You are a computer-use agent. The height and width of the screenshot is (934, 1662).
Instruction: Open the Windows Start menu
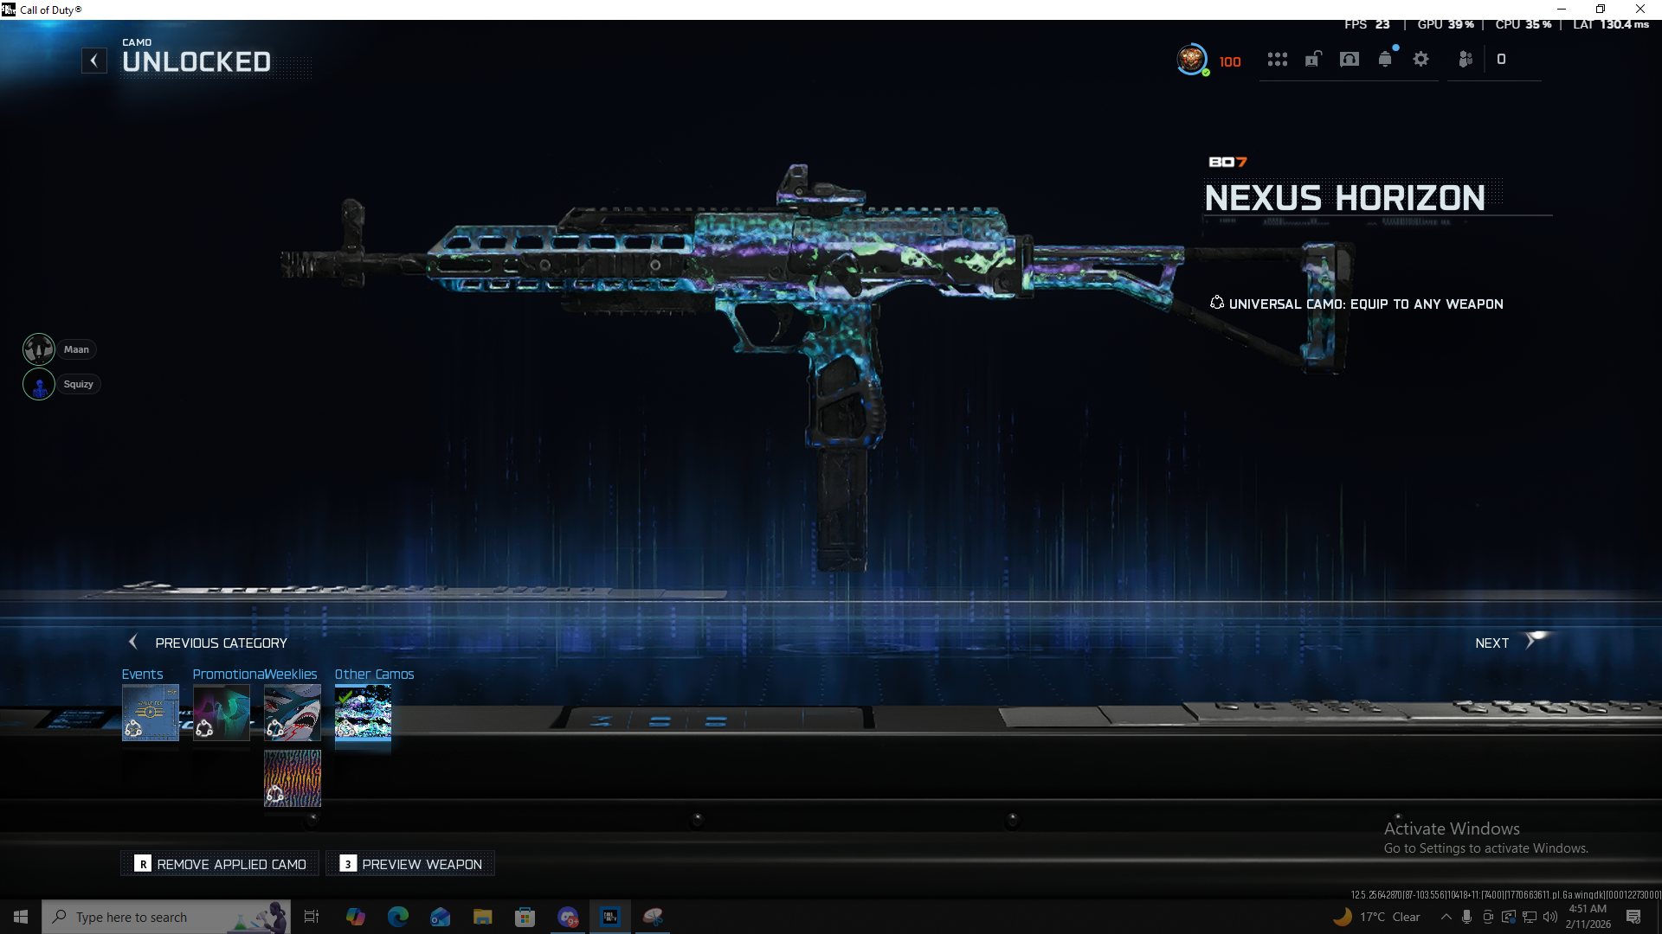pyautogui.click(x=21, y=917)
